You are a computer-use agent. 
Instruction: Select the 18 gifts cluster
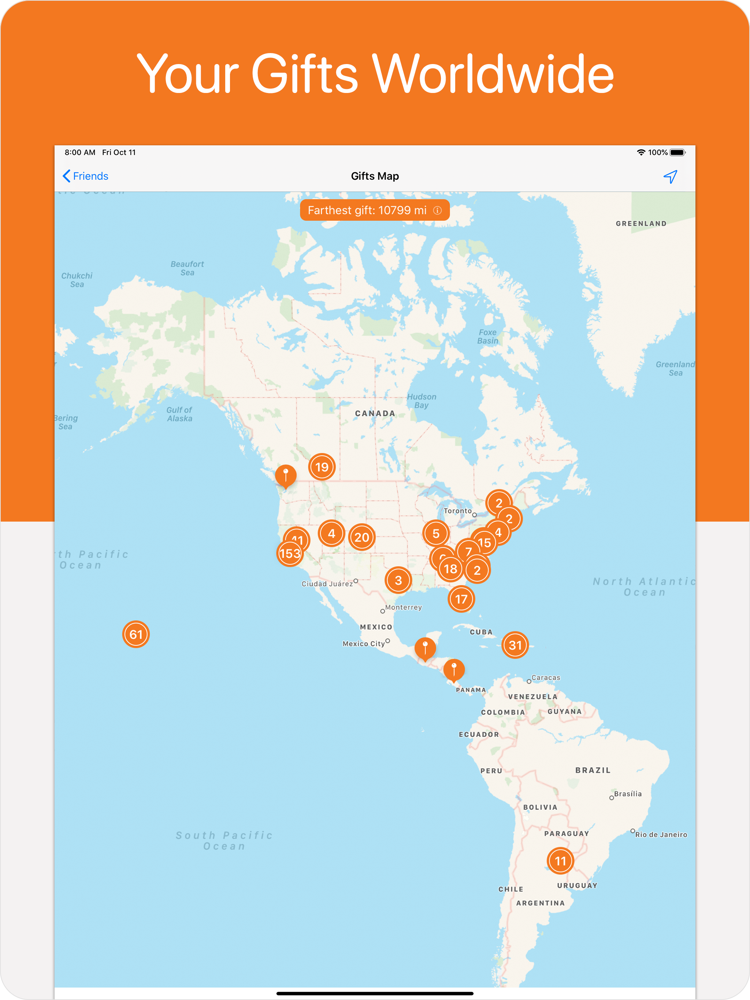coord(450,569)
